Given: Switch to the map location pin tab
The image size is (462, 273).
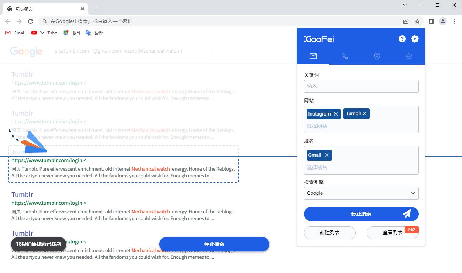Looking at the screenshot, I should coord(377,56).
